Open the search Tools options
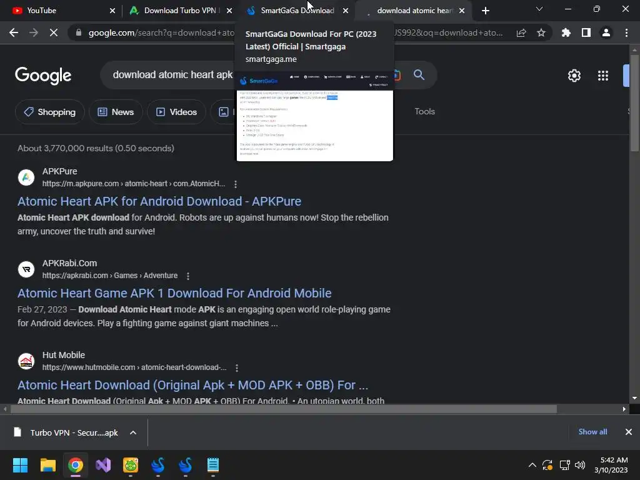 point(424,111)
